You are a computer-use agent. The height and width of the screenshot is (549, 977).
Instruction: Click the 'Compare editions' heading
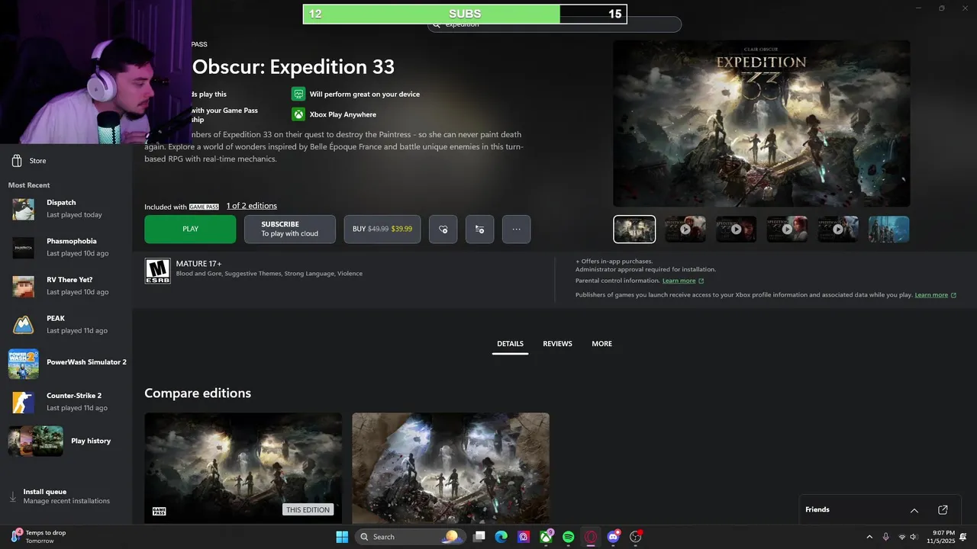(x=198, y=393)
